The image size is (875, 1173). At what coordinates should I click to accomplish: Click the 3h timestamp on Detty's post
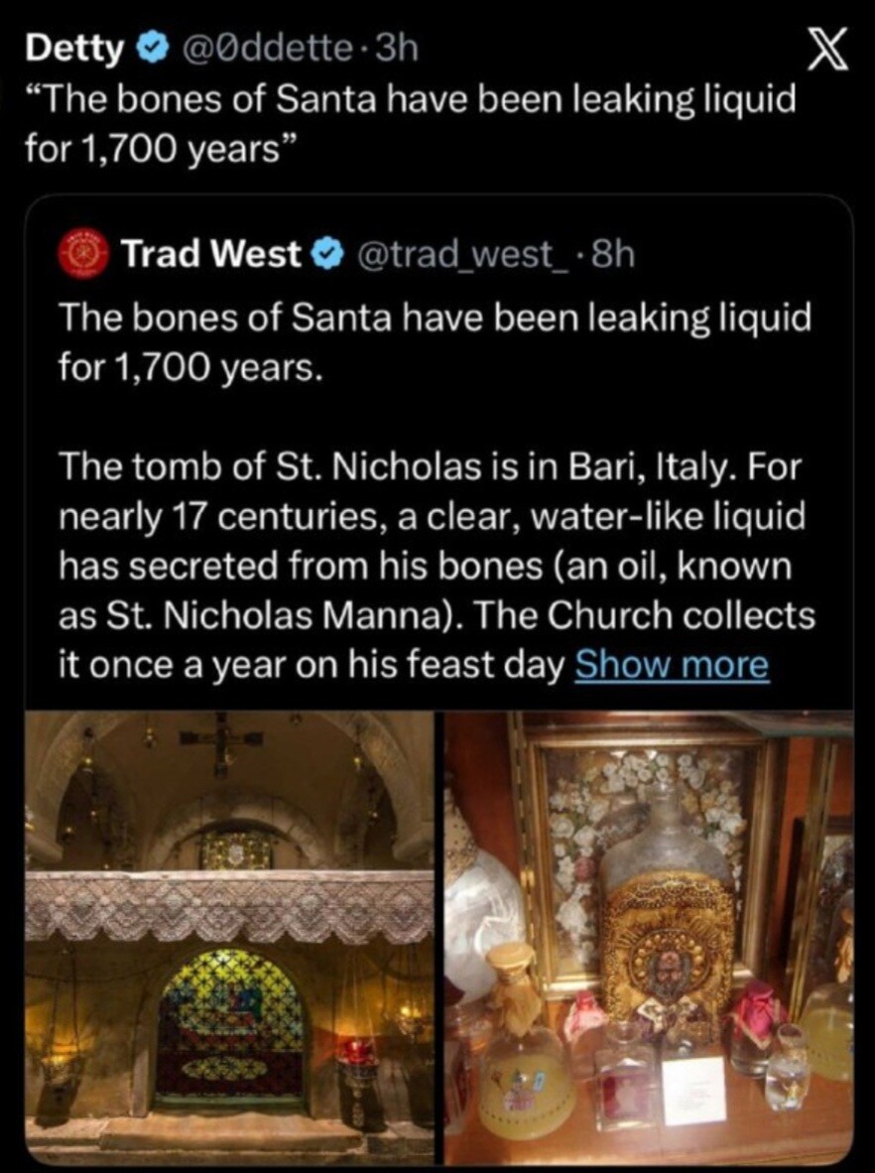(393, 48)
